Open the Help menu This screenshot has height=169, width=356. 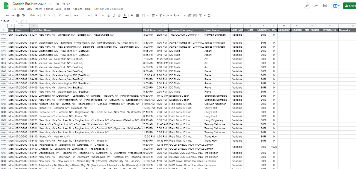pos(88,9)
